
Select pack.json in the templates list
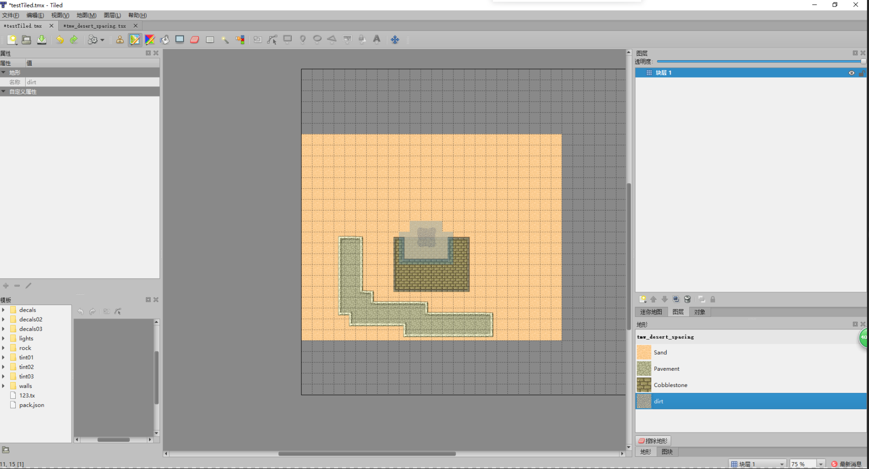coord(32,405)
